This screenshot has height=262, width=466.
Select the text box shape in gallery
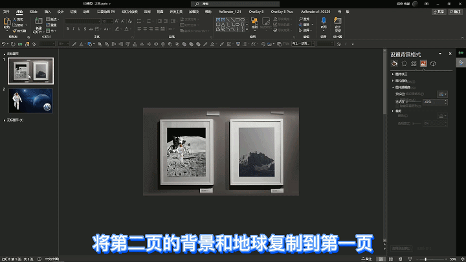pos(218,19)
